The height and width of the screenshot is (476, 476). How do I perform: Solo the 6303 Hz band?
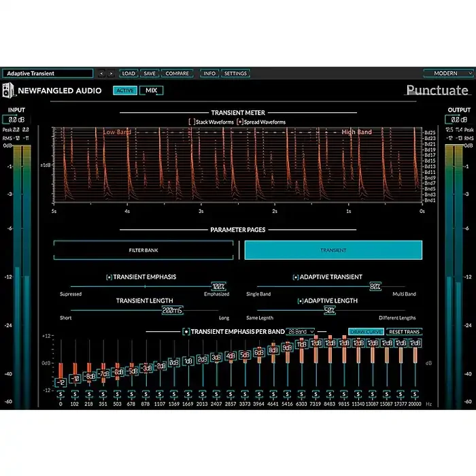pos(301,394)
